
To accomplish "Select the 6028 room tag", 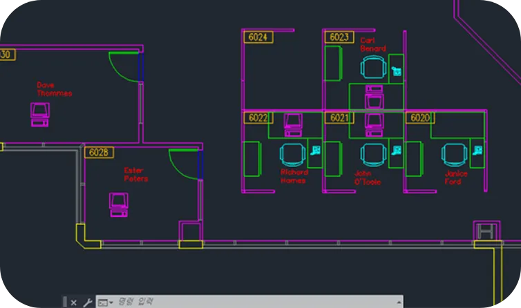I will coord(99,153).
